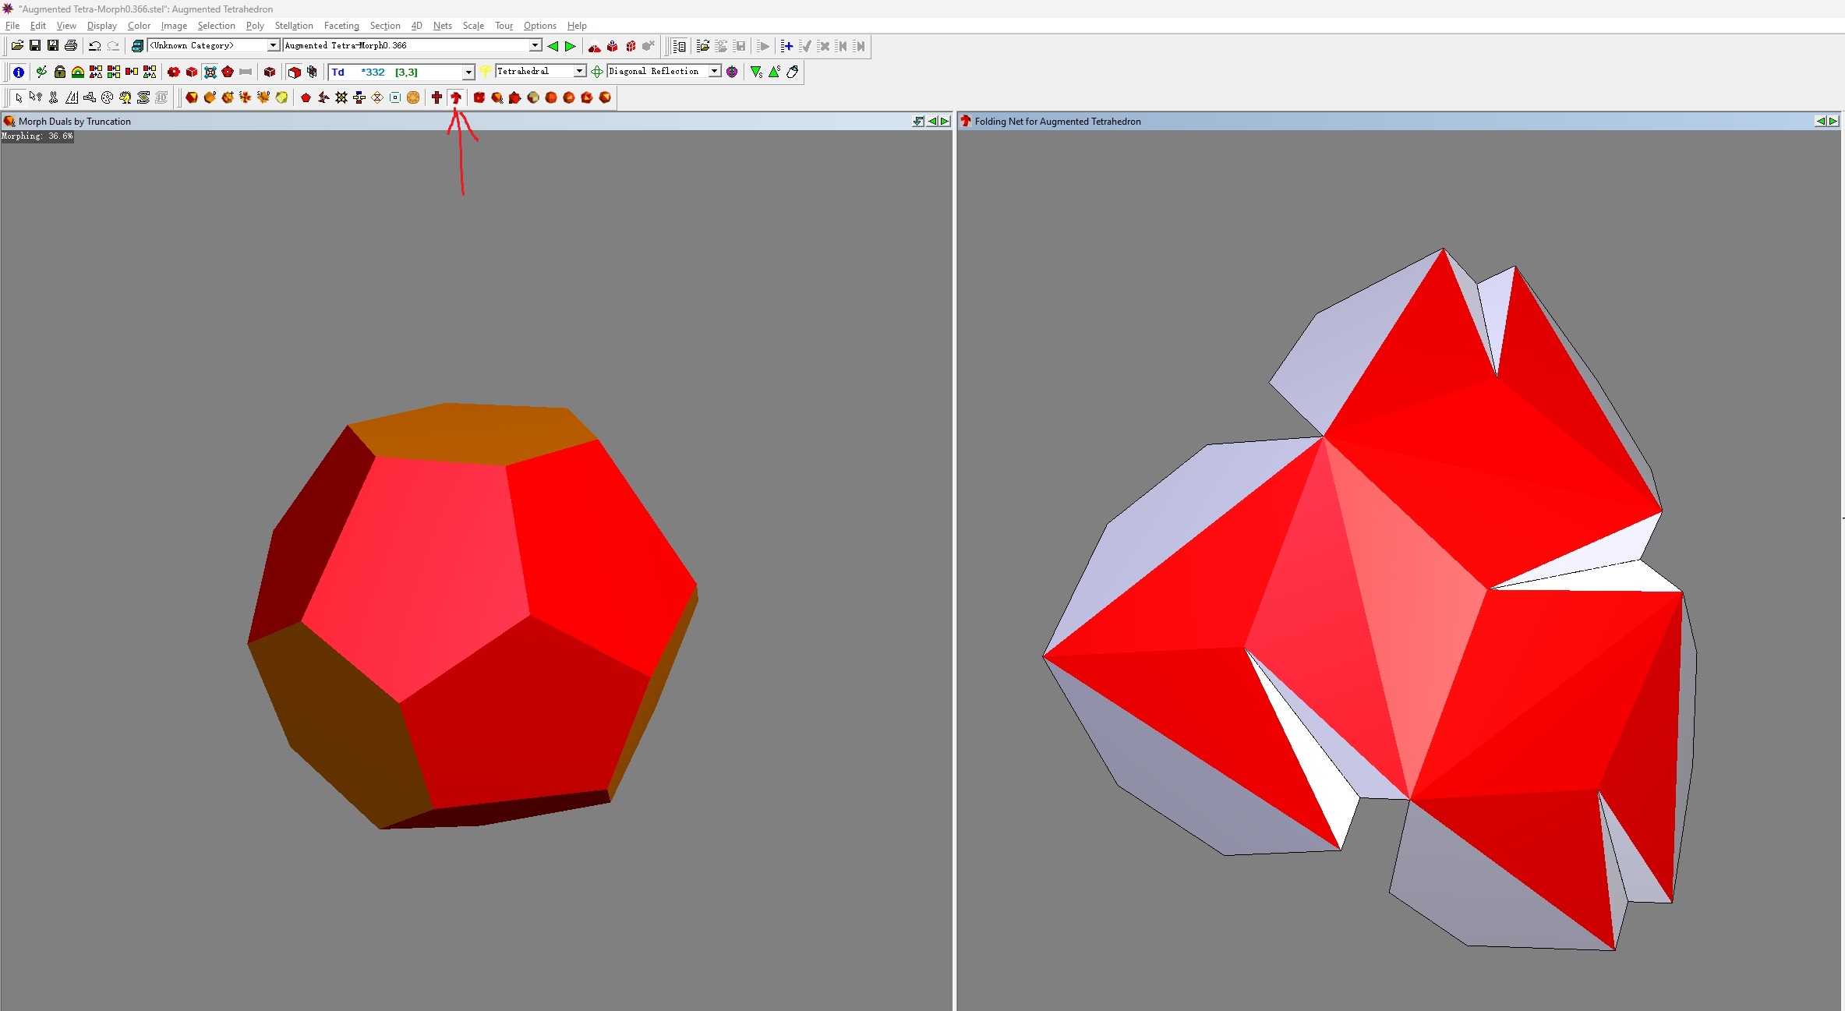The width and height of the screenshot is (1845, 1011).
Task: Click the Print icon in toolbar
Action: coord(71,46)
